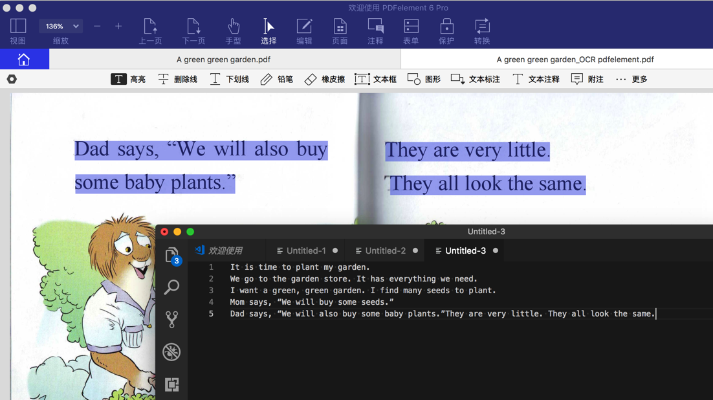Switch to Untitled-2 editor tab
Screen dimensions: 713x400
tap(385, 250)
